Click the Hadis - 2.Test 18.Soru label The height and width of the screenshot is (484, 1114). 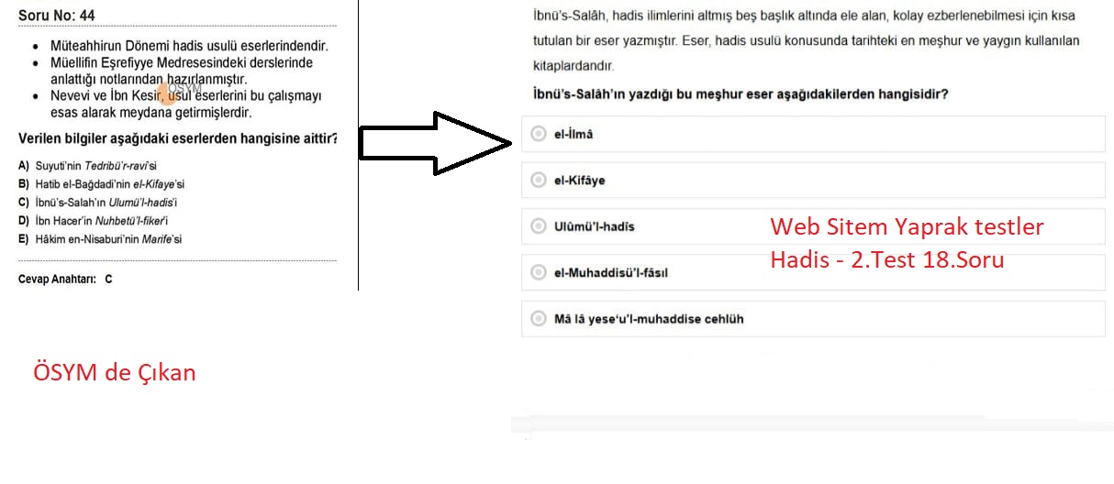[x=886, y=259]
